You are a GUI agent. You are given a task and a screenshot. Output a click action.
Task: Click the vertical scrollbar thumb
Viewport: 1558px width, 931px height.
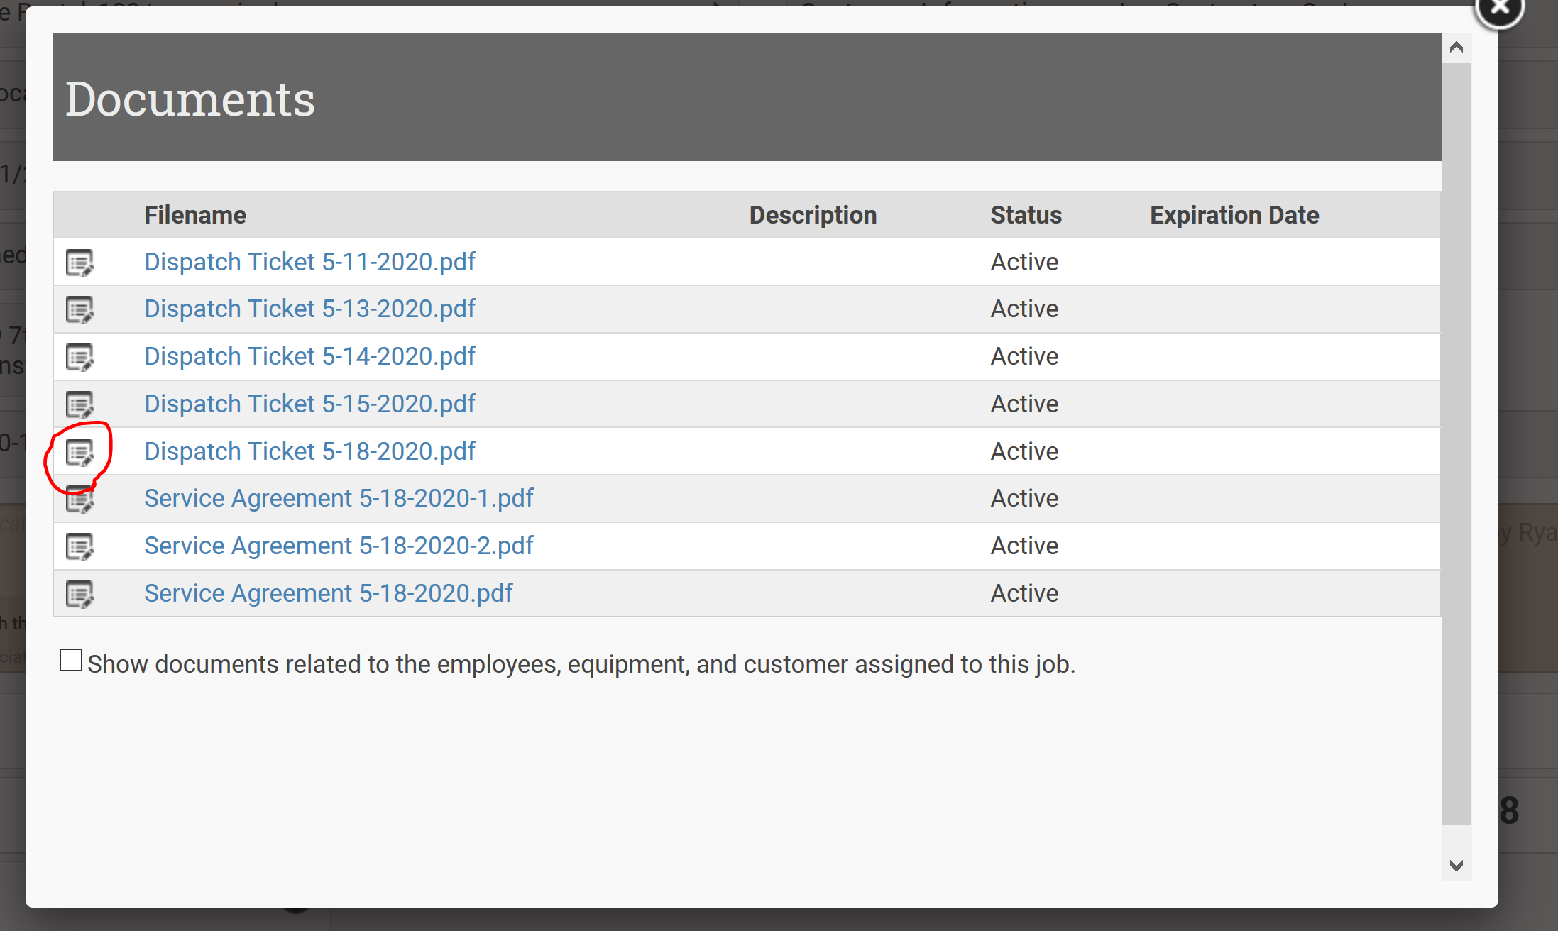(1456, 444)
